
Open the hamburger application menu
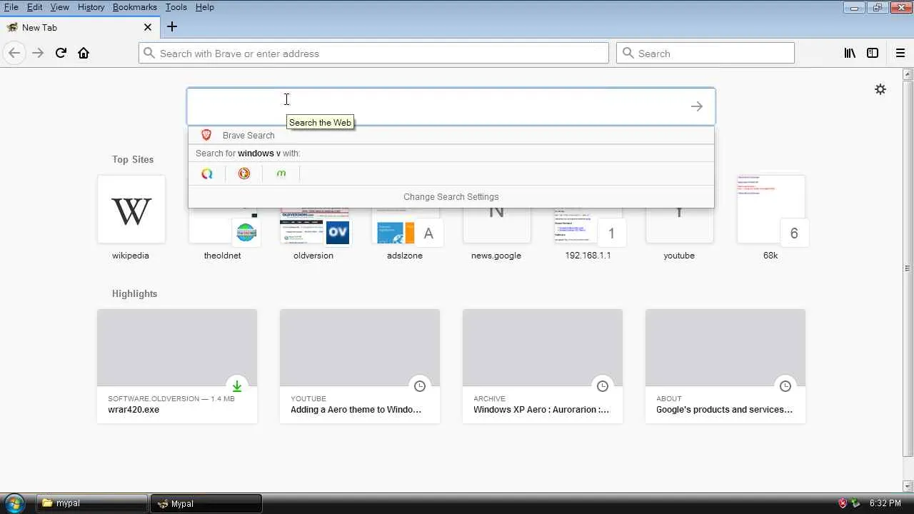click(900, 53)
